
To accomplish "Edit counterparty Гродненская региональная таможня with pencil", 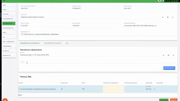I will 173,17.
